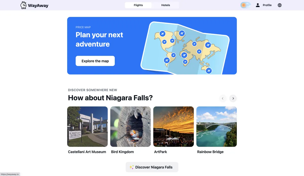Switch to the Flights tab

point(138,5)
